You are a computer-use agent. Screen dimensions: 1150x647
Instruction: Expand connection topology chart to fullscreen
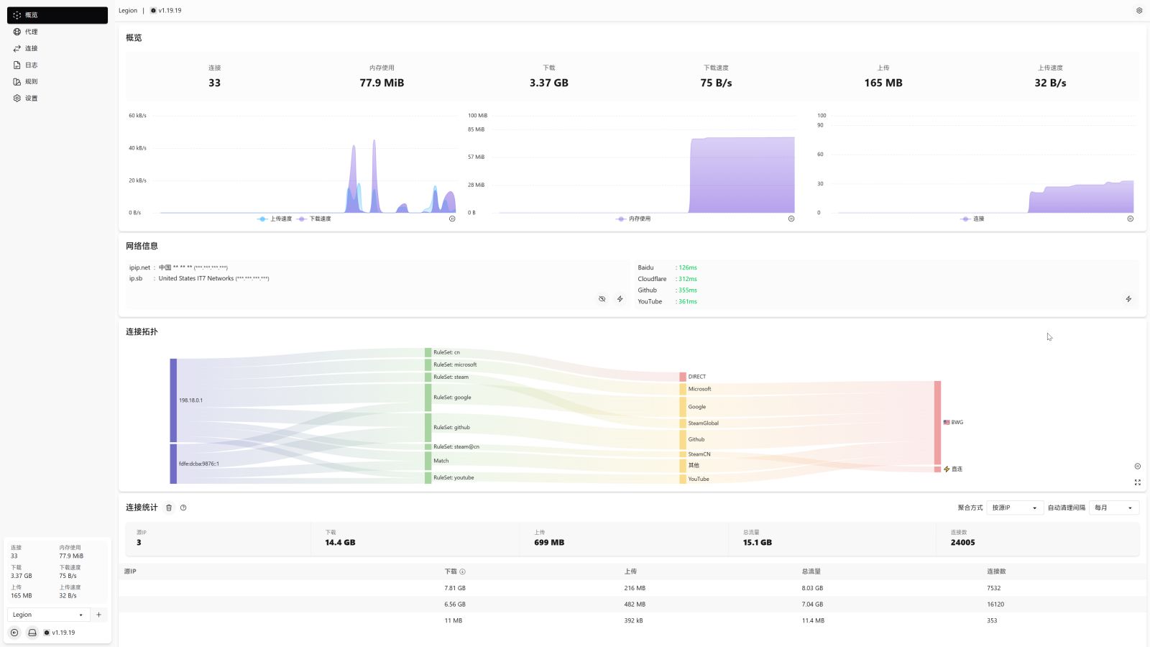(1137, 482)
